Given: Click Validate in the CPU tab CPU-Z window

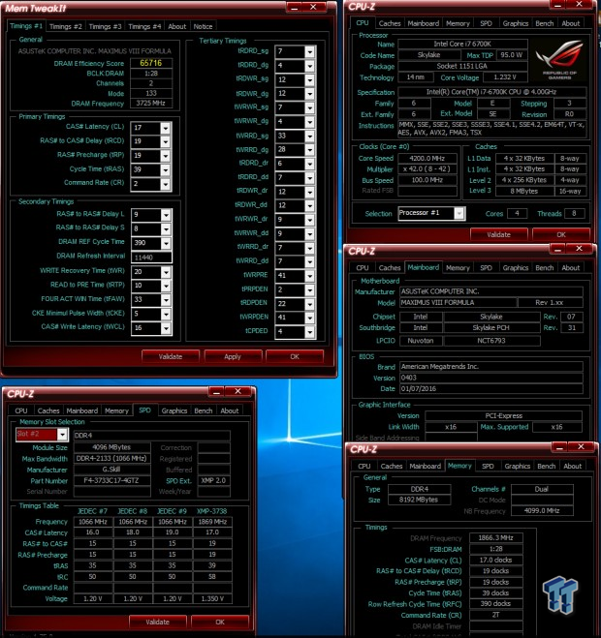Looking at the screenshot, I should (x=498, y=235).
